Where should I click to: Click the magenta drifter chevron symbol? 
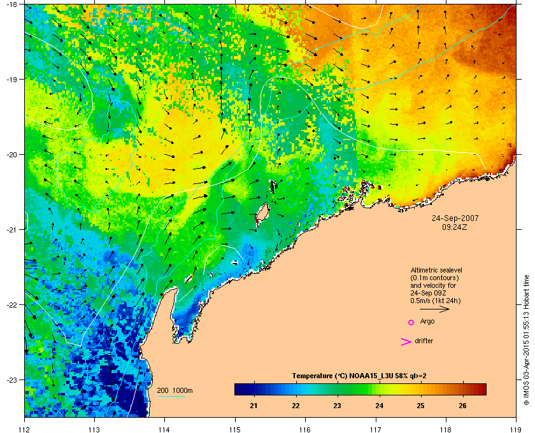[x=406, y=342]
